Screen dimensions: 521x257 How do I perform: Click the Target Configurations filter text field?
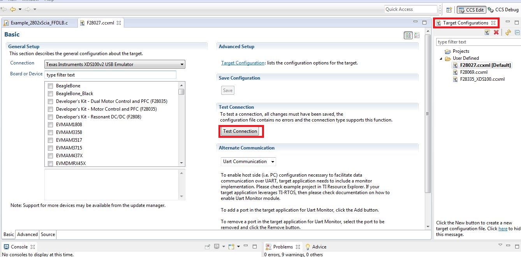(x=478, y=42)
